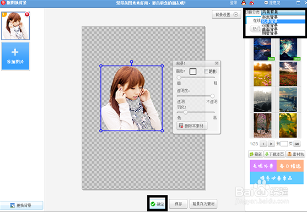Click the girl cutout on the canvas
The height and width of the screenshot is (212, 307).
(x=131, y=99)
